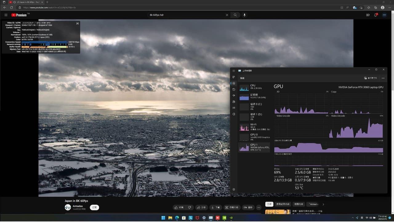The image size is (394, 222).
Task: Open the Task Manager hamburger navigation menu
Action: 234,71
